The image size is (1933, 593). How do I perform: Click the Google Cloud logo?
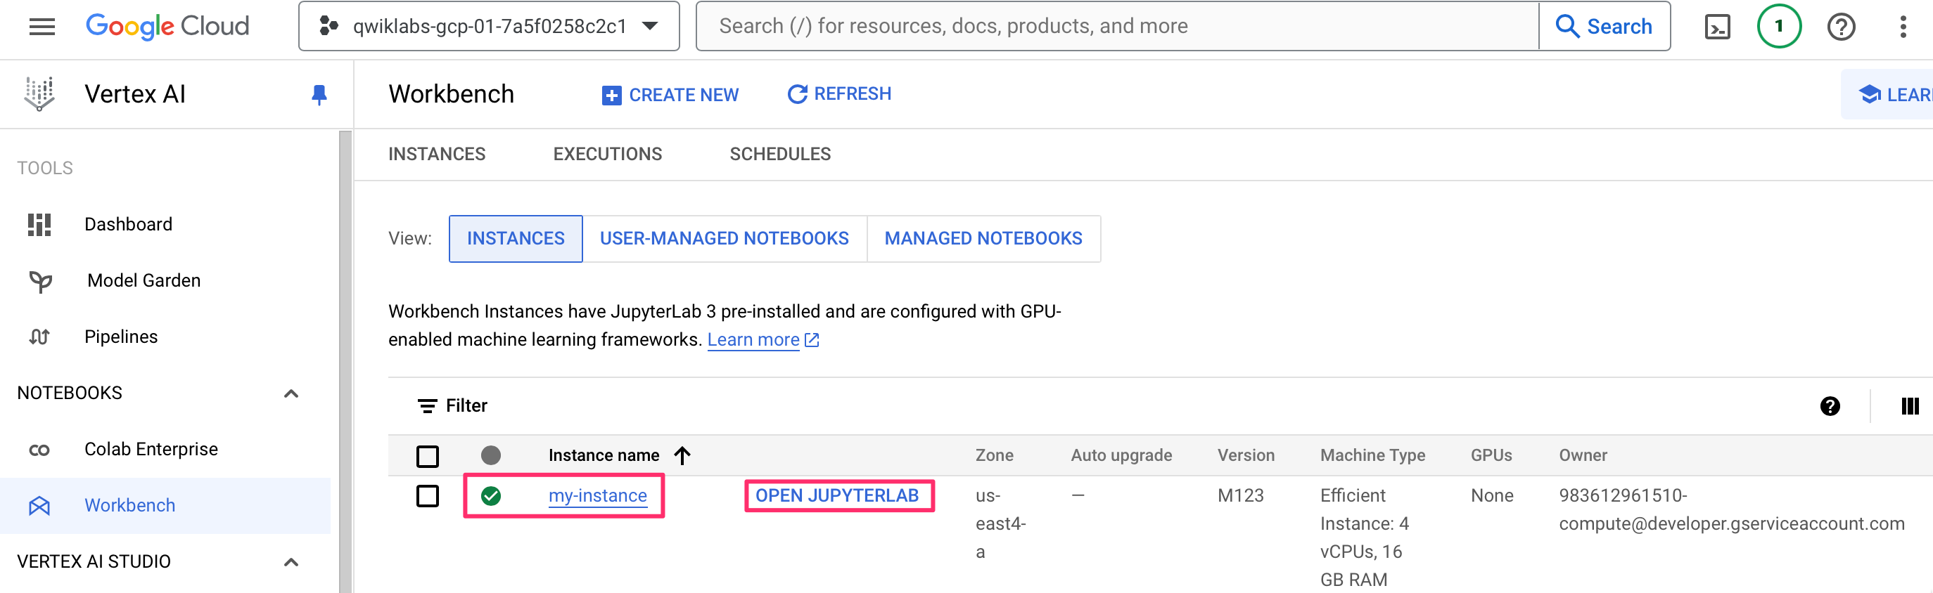tap(167, 26)
